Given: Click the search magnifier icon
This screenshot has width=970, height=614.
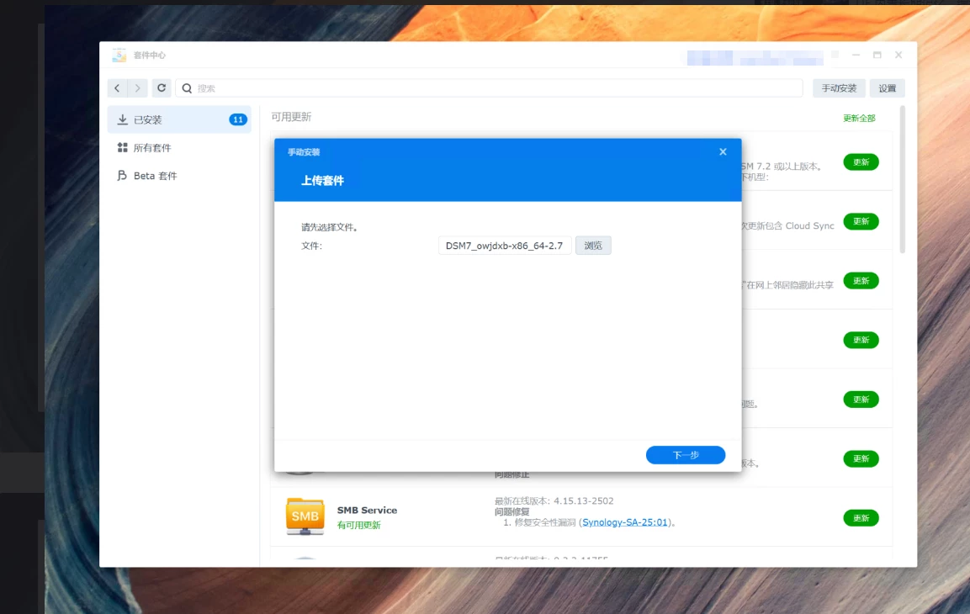Looking at the screenshot, I should tap(187, 88).
